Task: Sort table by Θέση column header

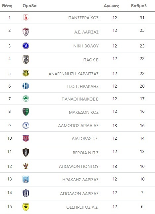Action: click(7, 6)
